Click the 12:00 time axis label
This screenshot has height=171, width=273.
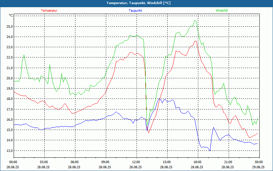point(136,162)
